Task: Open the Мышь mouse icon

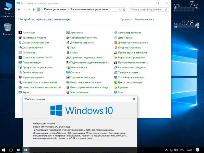Action: 68,53
